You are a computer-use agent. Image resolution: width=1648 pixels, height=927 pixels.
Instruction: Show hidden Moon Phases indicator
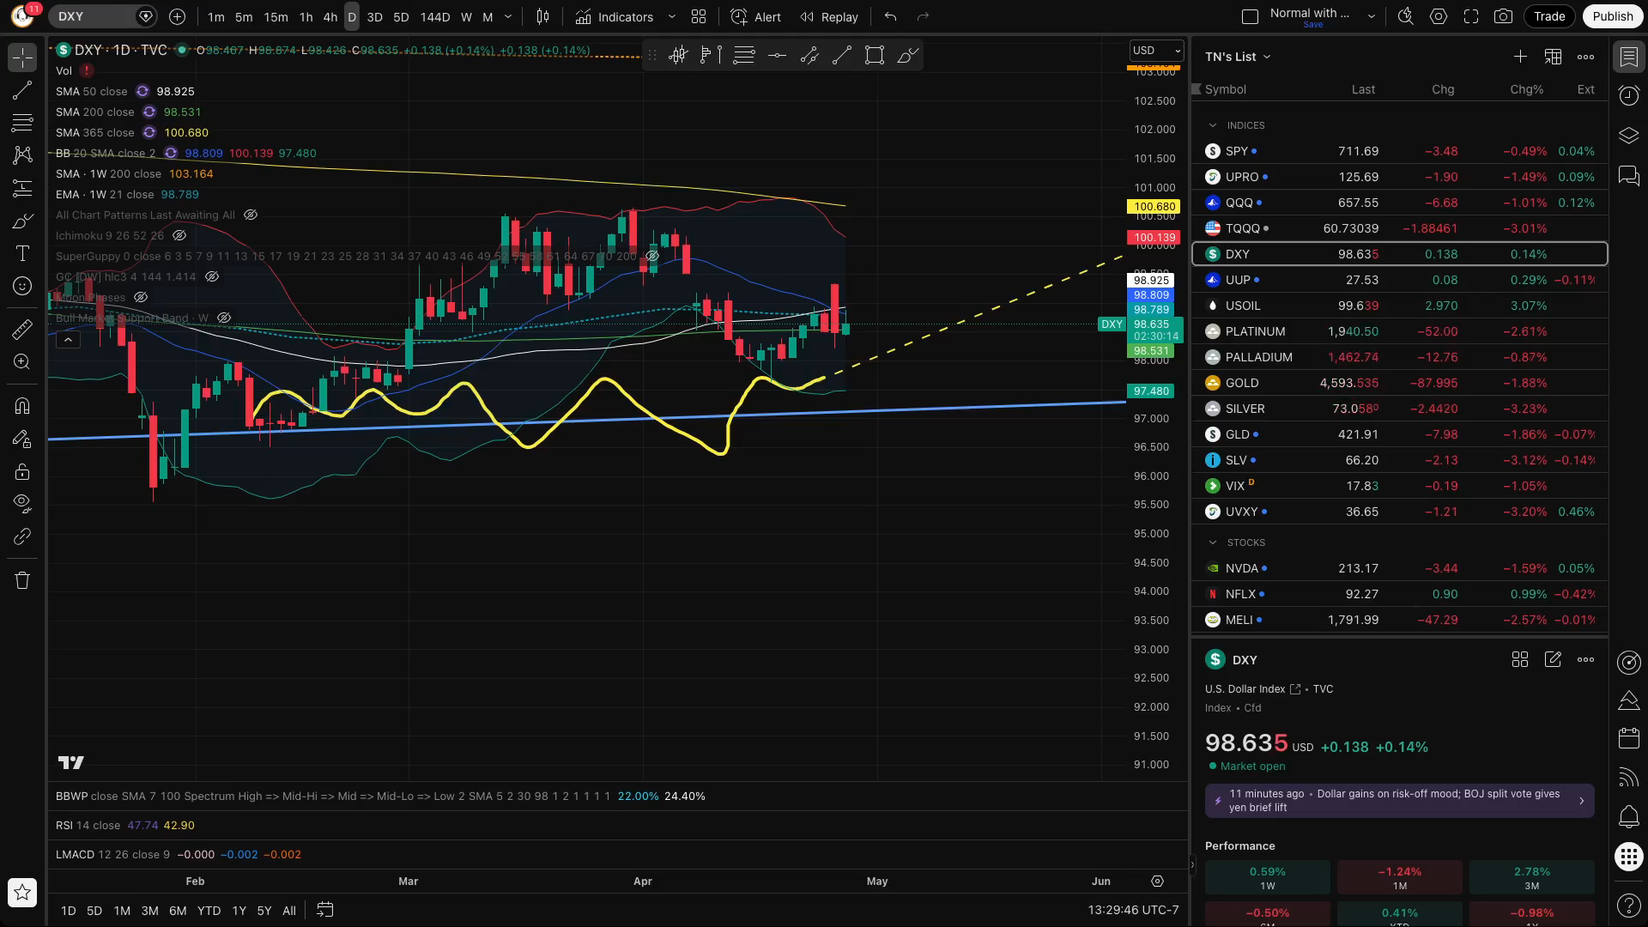click(x=141, y=297)
